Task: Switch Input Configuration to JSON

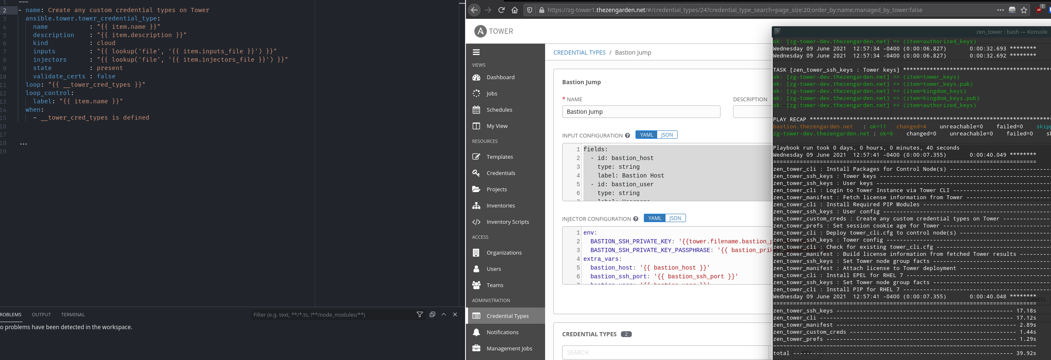Action: point(667,135)
